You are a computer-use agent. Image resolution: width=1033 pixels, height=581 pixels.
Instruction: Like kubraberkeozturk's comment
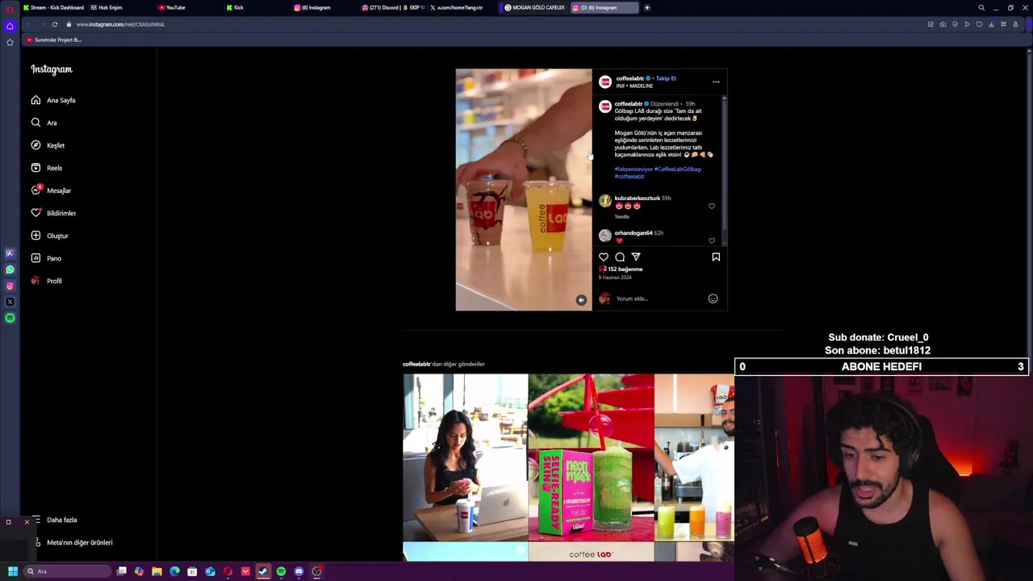tap(712, 206)
